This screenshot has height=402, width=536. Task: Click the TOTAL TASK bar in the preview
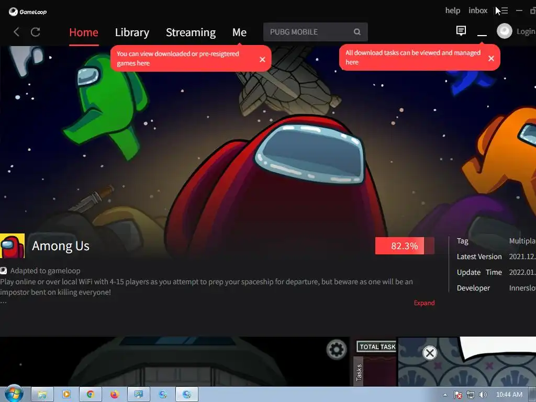[x=377, y=347]
